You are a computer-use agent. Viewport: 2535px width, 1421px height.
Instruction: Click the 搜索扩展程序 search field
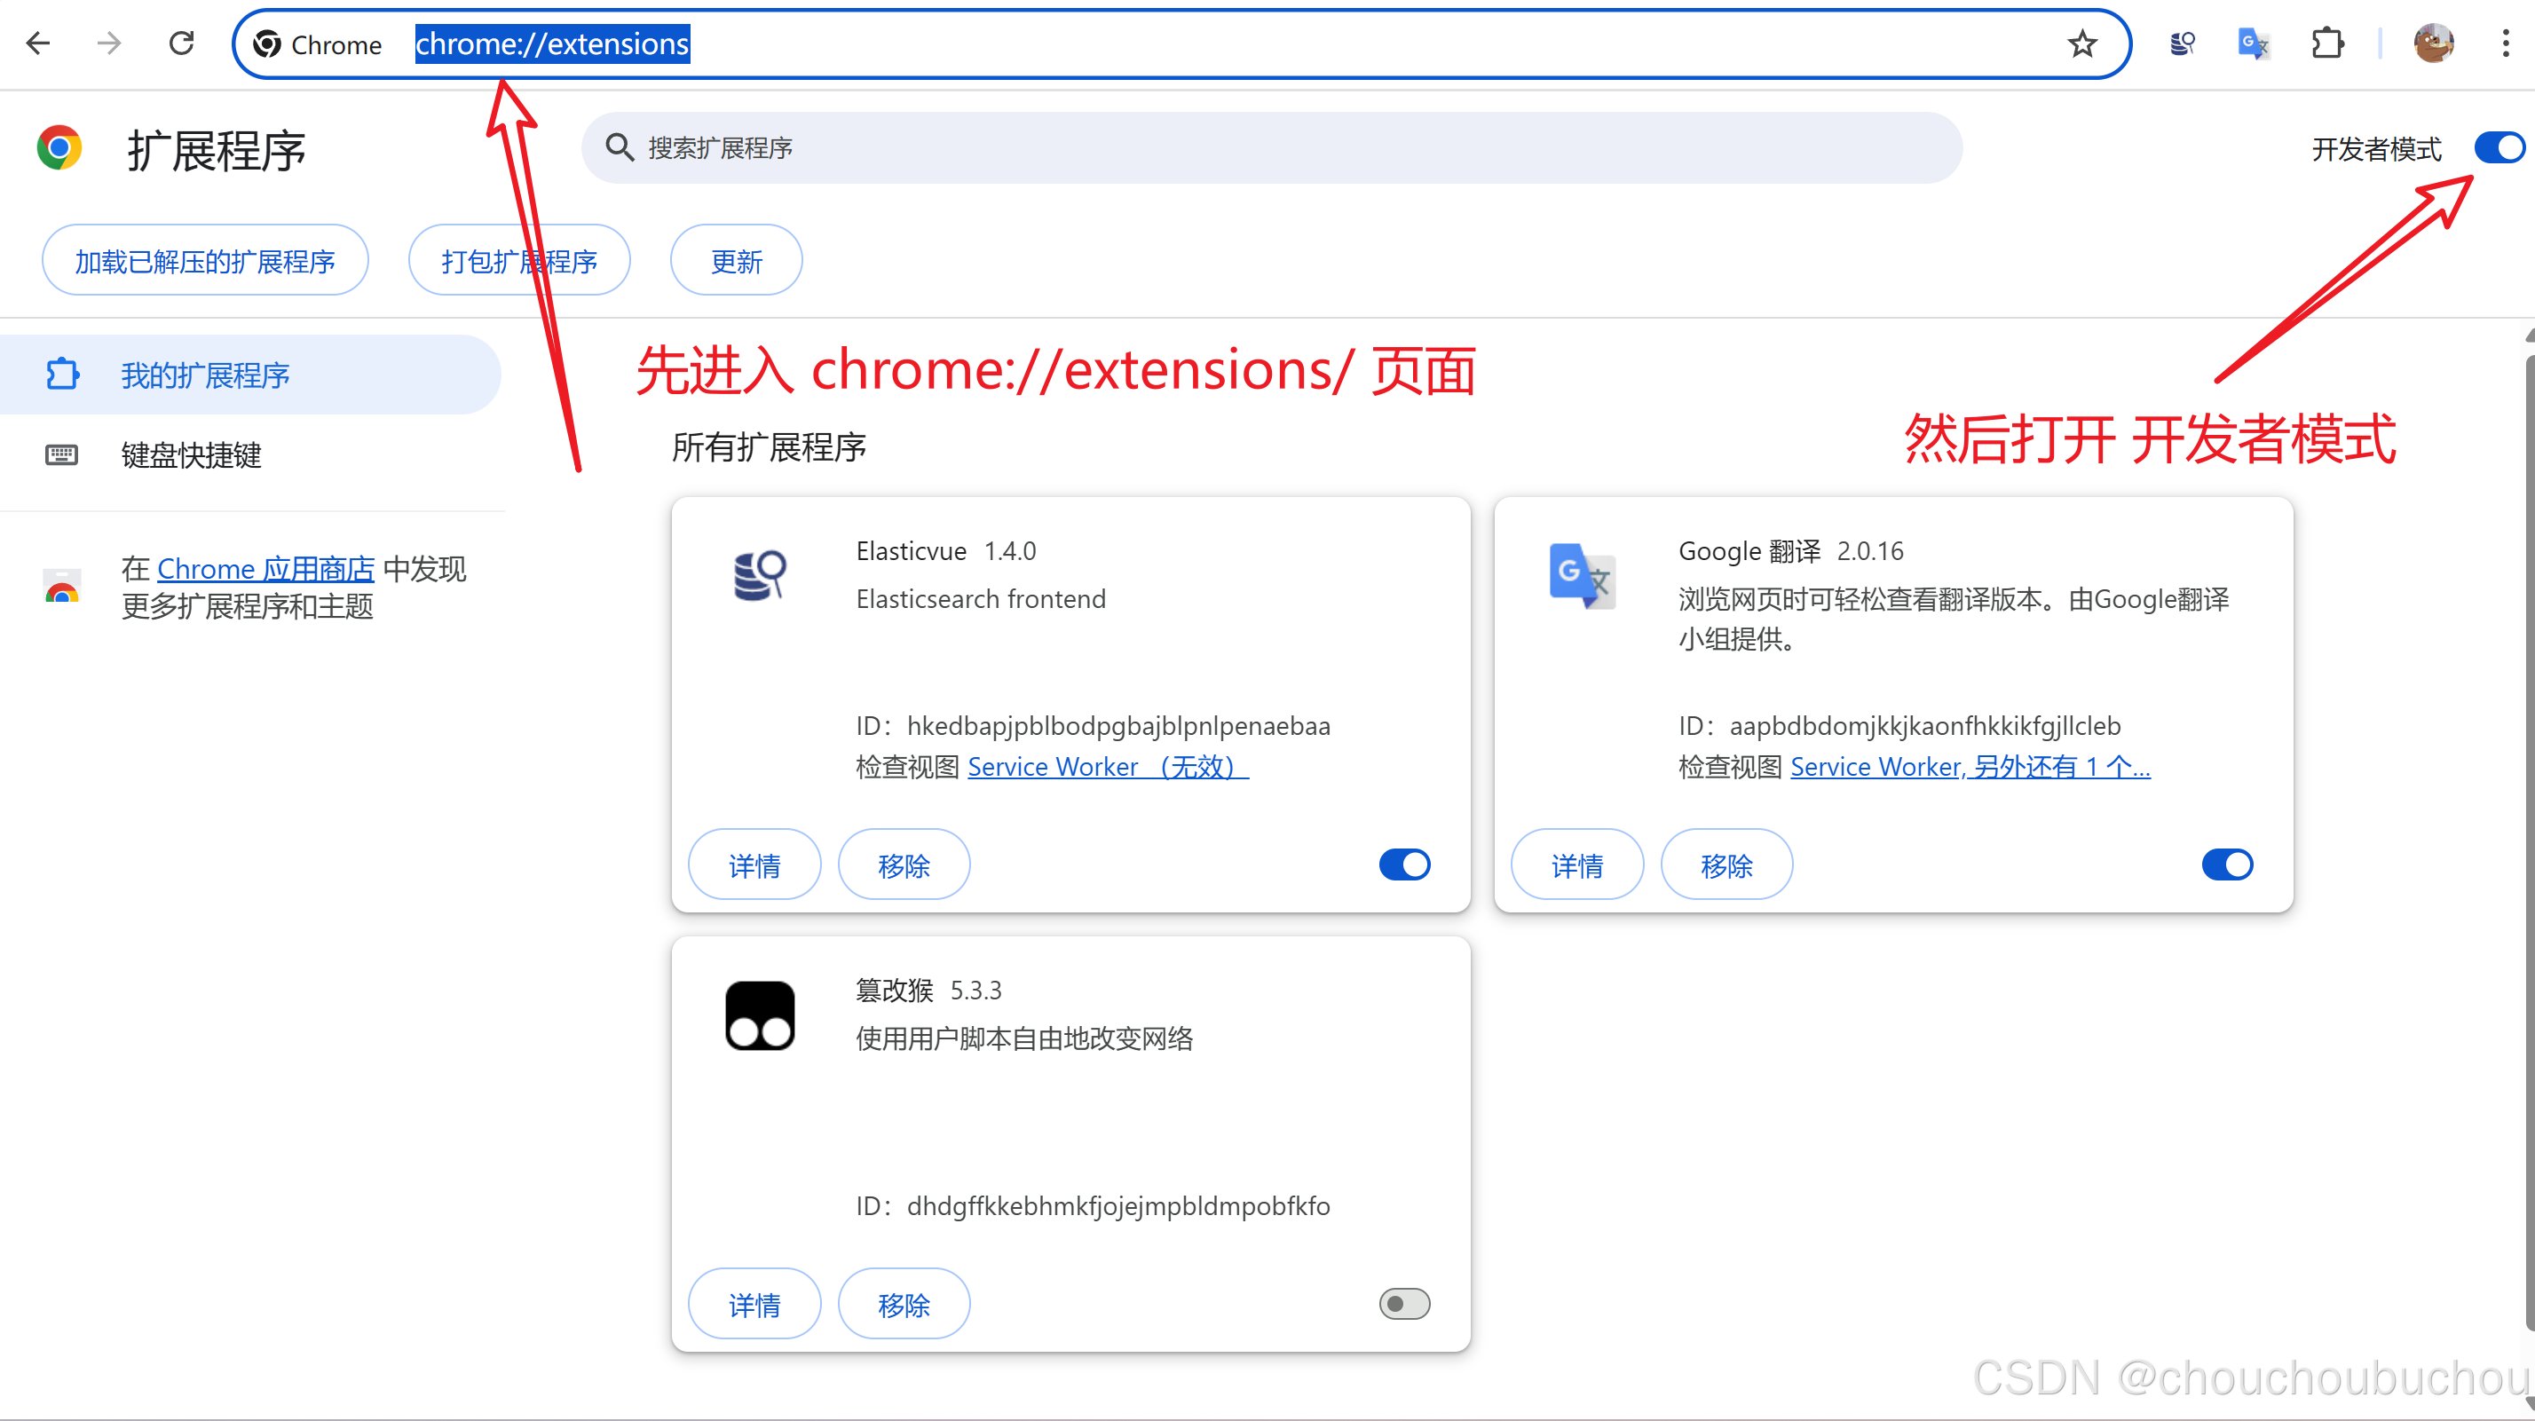click(x=1271, y=147)
